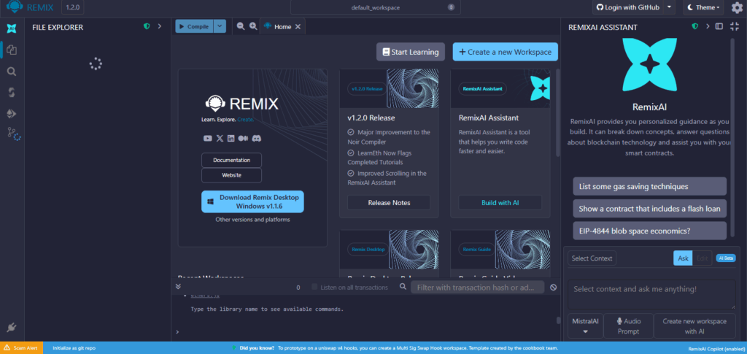Collapse the terminal with double chevron
Viewport: 747px width, 354px height.
(178, 286)
